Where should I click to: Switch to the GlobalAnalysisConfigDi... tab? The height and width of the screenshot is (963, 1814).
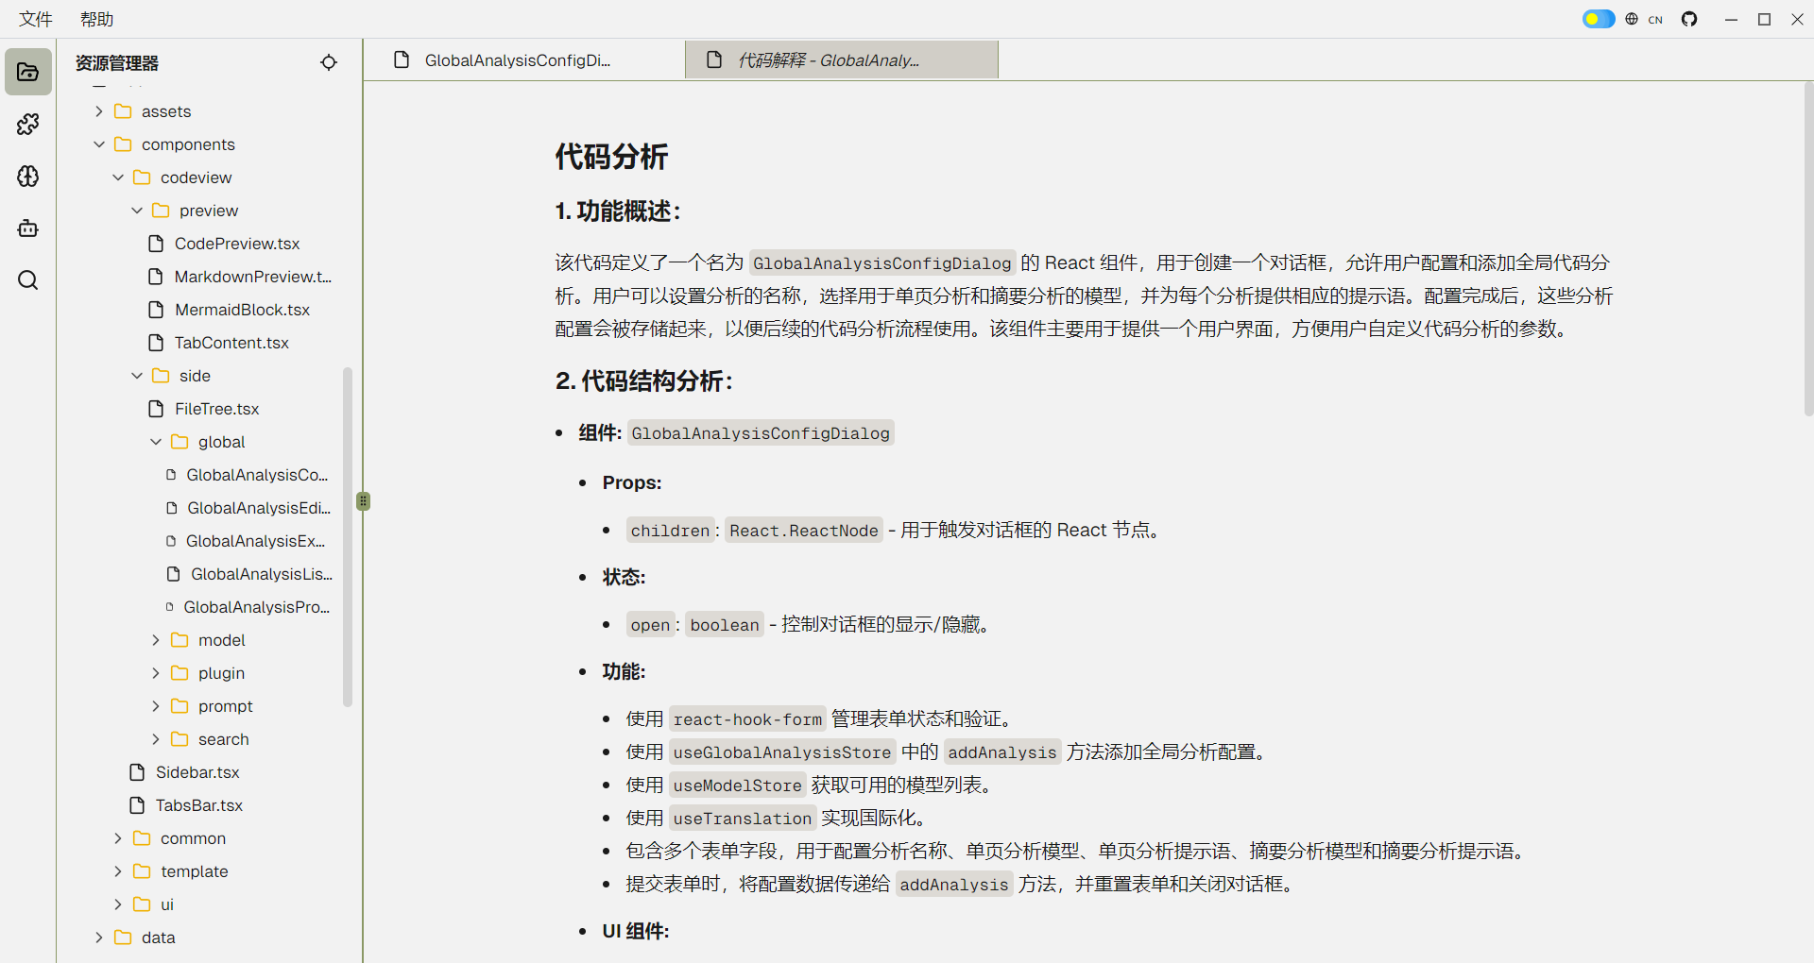518,59
